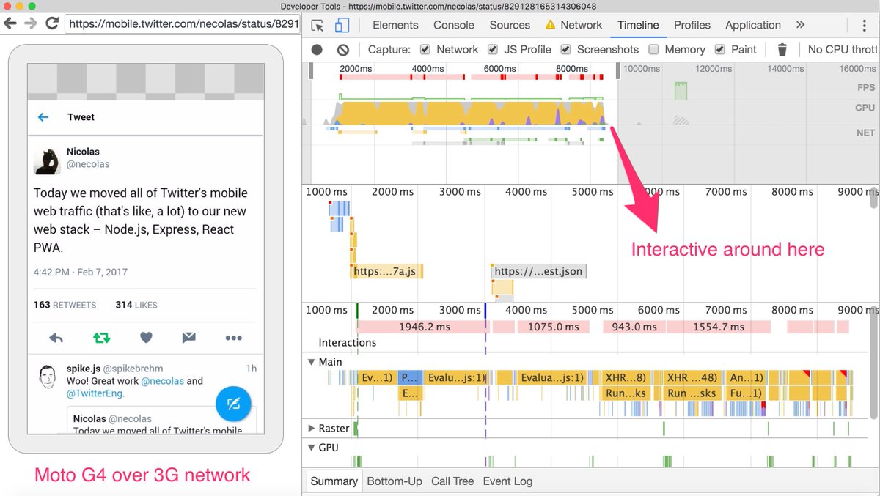Open the Application tab
Image resolution: width=880 pixels, height=496 pixels.
(x=753, y=25)
